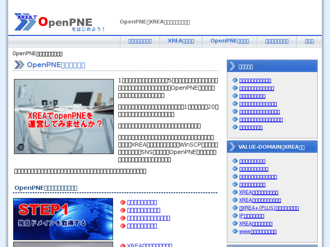Viewport: 330px width, 247px height.
Task: Open the OpenPNE navigation tab
Action: tap(230, 41)
